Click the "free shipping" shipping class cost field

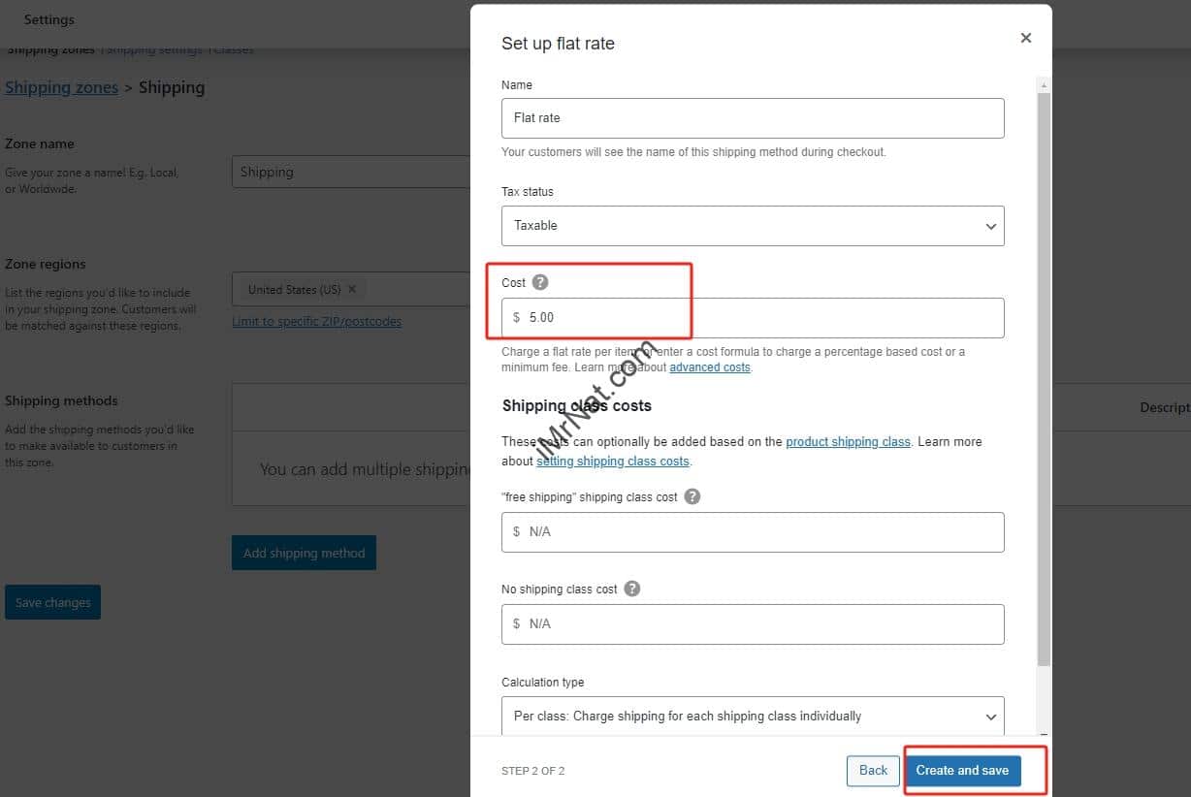(x=753, y=532)
